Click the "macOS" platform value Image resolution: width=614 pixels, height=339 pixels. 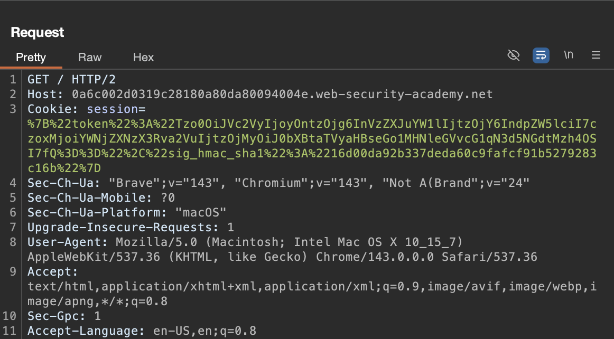pos(201,213)
